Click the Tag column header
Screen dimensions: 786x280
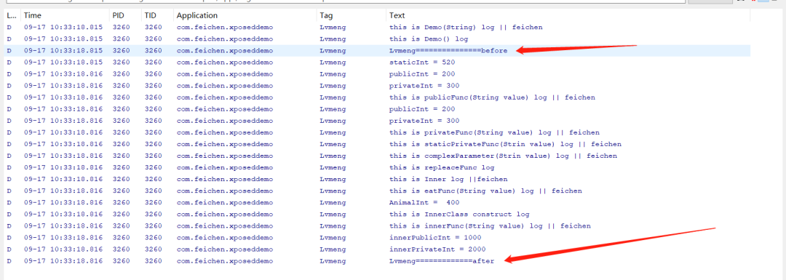click(351, 15)
